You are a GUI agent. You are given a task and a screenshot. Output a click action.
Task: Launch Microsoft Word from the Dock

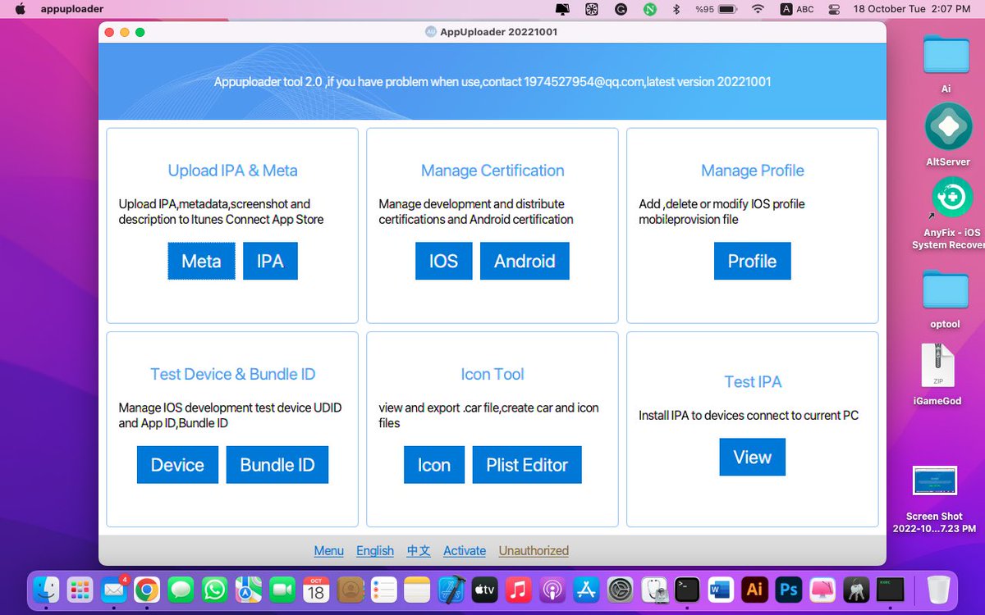click(721, 589)
